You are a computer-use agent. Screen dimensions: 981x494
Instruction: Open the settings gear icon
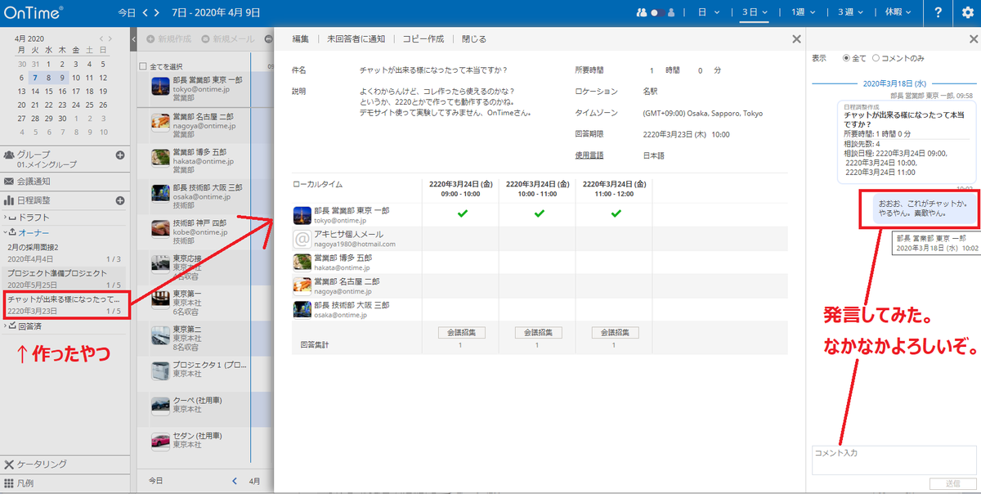tap(968, 11)
